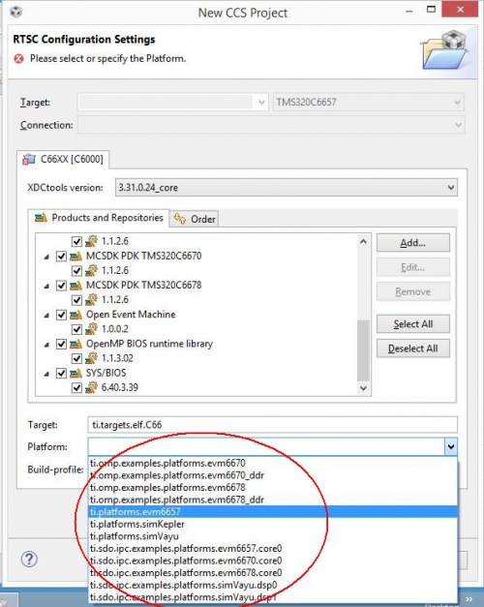Choose ti.sdo.ipc.examples.platforms.simVayu.dsp0 option

click(273, 586)
